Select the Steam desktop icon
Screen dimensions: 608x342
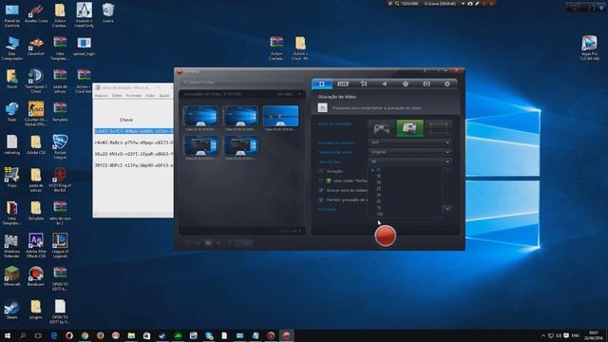[x=12, y=310]
